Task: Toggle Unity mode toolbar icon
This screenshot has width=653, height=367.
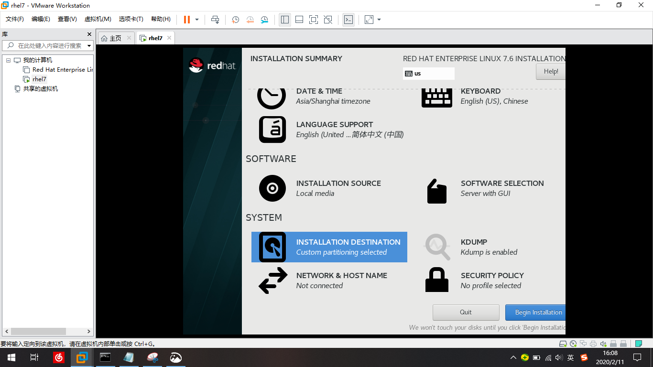Action: click(328, 20)
